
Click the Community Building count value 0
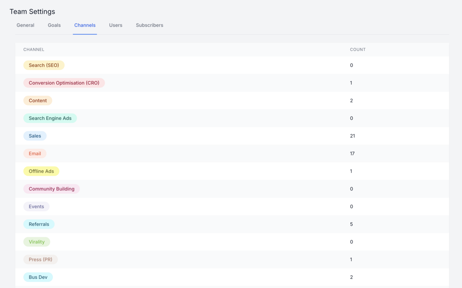pos(351,189)
